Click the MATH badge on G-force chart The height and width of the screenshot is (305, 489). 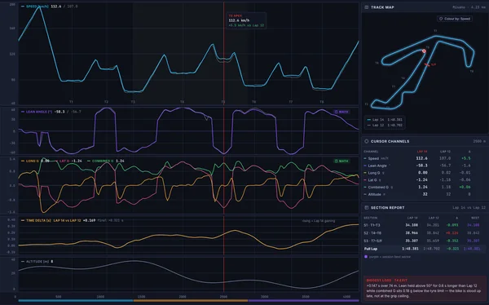click(341, 161)
